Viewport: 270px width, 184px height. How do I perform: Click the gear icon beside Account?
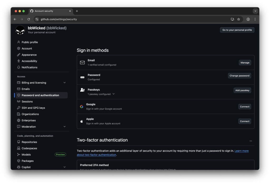pyautogui.click(x=19, y=48)
